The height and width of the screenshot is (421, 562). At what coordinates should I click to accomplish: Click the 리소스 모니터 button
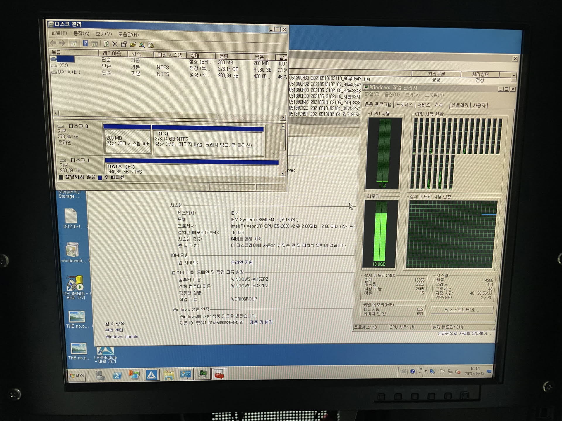tap(462, 310)
